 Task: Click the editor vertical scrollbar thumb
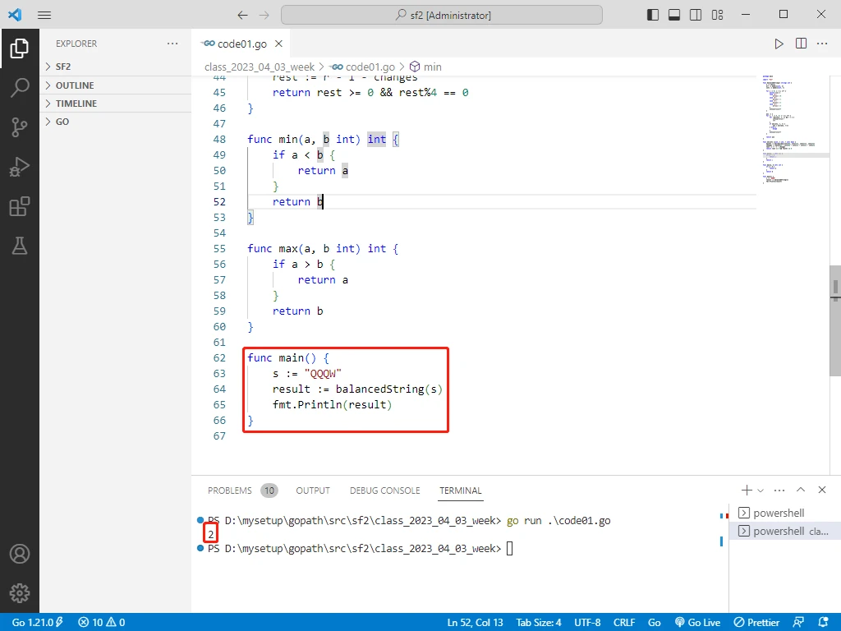click(835, 320)
